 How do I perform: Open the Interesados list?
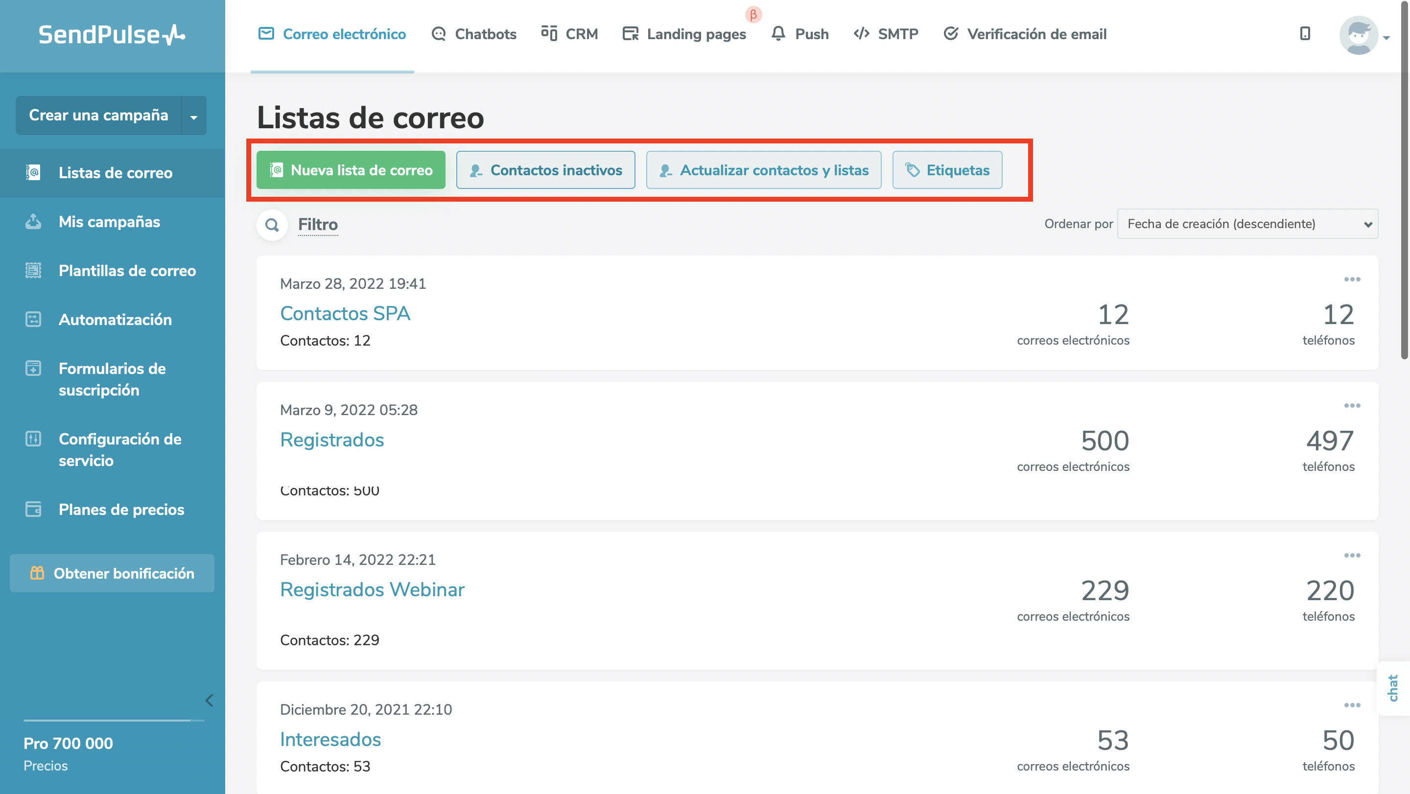[x=330, y=739]
